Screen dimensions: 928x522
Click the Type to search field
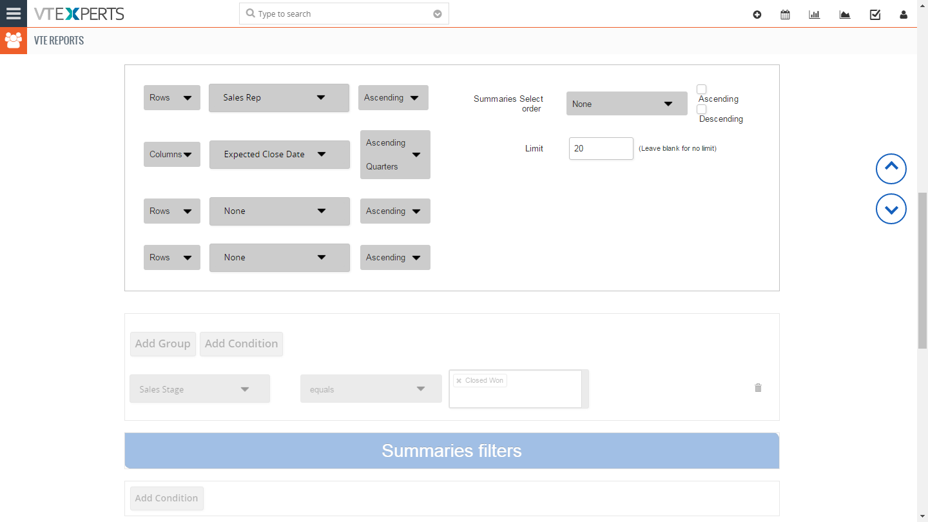(x=344, y=14)
